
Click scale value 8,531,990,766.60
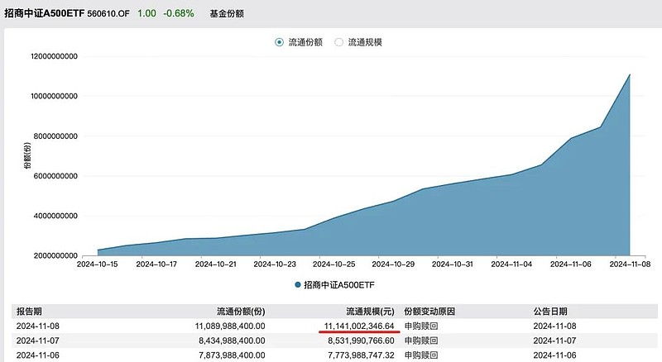(362, 341)
